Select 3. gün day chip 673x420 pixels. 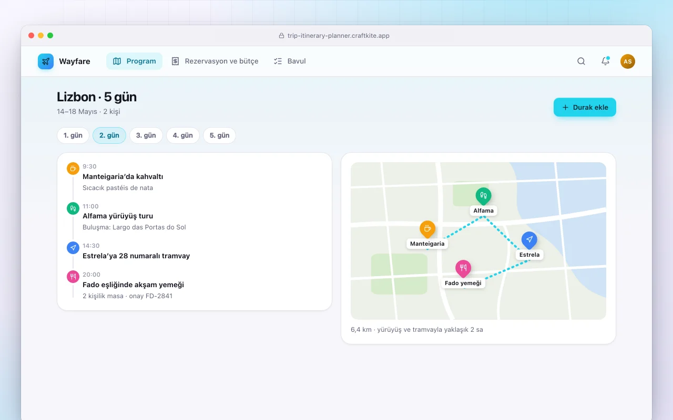pyautogui.click(x=146, y=135)
